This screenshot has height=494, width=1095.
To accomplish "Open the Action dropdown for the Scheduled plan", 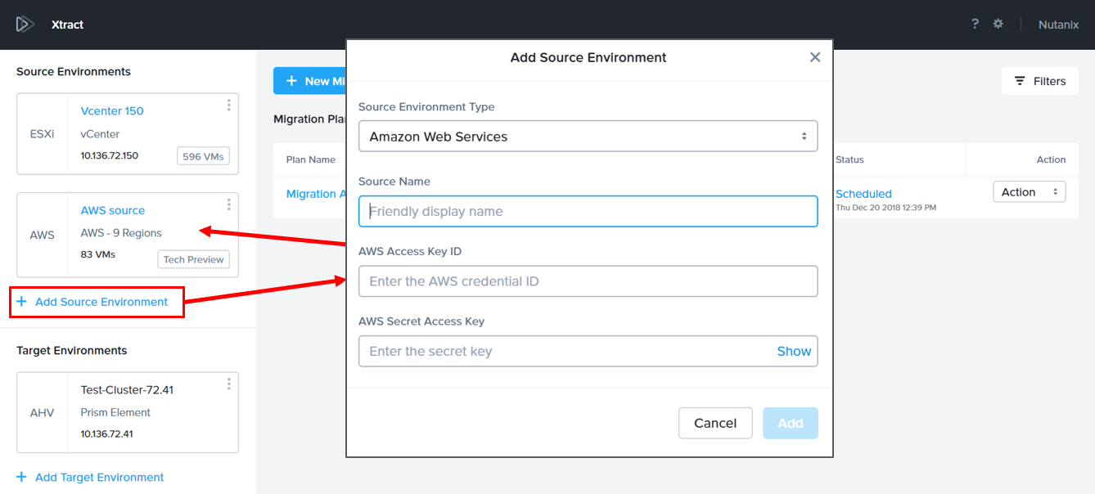I will point(1029,192).
